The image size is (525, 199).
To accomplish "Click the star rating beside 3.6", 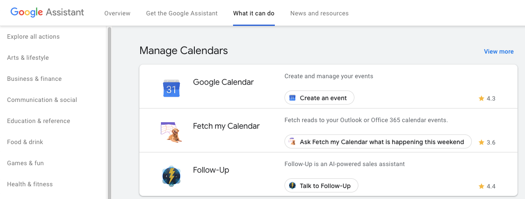I will point(481,142).
